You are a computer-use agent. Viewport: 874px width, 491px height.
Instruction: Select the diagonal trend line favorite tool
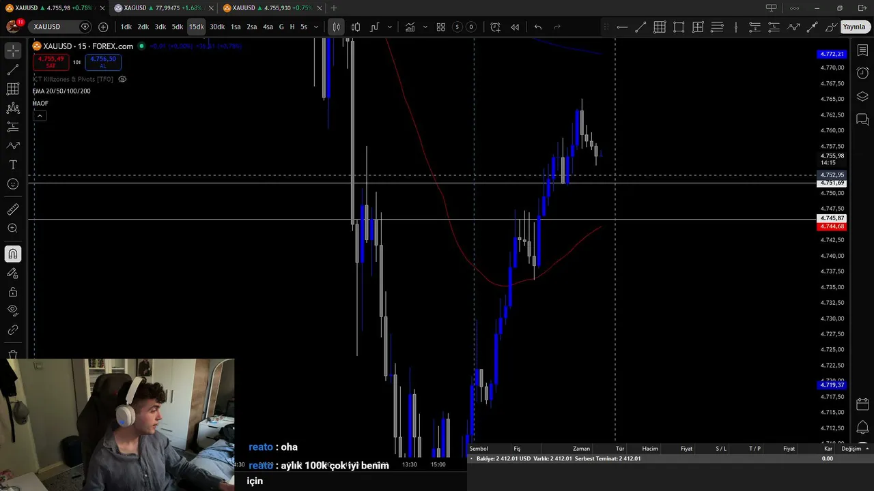pyautogui.click(x=640, y=27)
